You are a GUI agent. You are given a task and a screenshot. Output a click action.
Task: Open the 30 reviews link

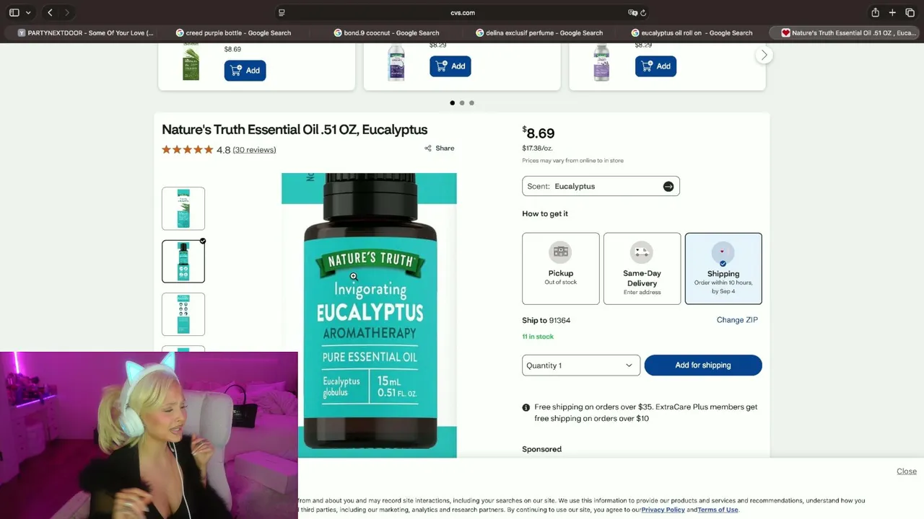[254, 150]
